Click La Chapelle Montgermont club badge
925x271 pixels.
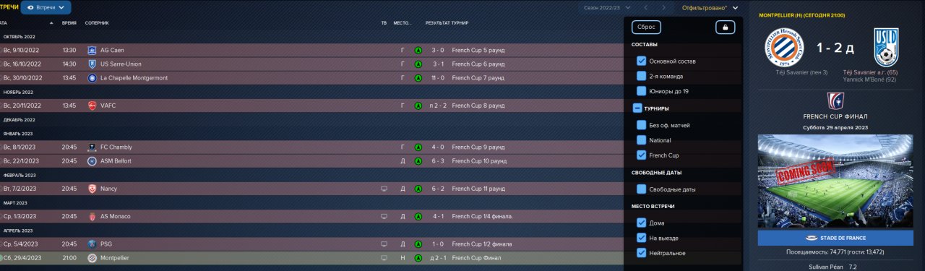[x=92, y=78]
